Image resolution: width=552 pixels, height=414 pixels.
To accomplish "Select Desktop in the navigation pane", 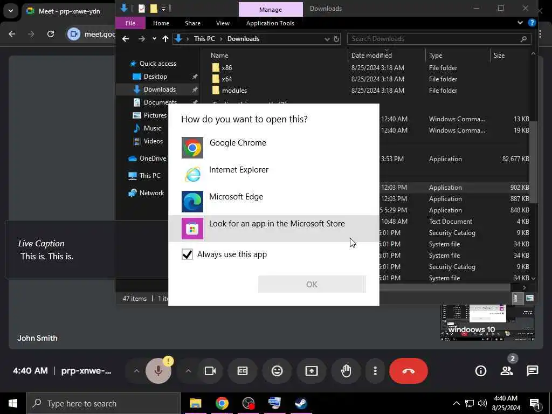I will pos(155,77).
